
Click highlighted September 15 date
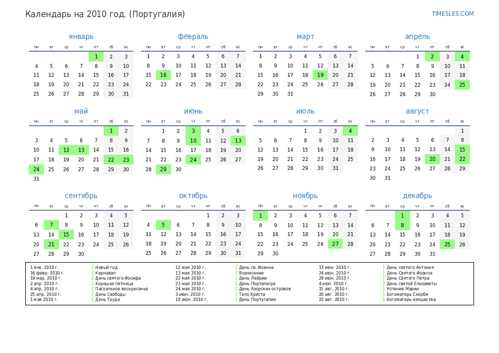[66, 234]
